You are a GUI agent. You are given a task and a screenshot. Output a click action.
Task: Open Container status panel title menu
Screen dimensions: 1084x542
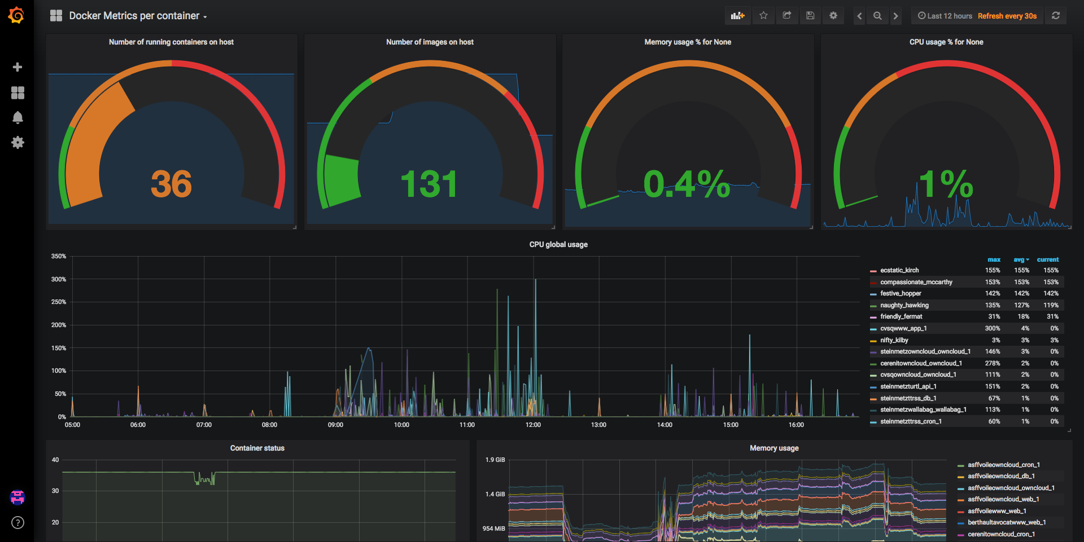click(x=257, y=448)
